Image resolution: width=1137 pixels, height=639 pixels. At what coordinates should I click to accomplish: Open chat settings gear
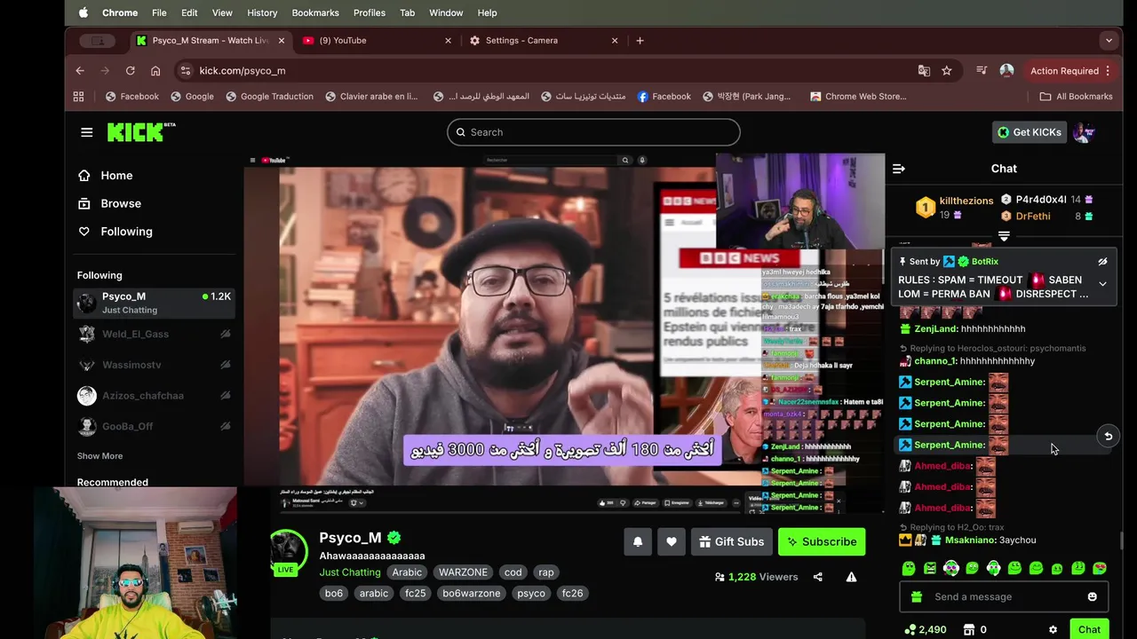tap(1053, 629)
